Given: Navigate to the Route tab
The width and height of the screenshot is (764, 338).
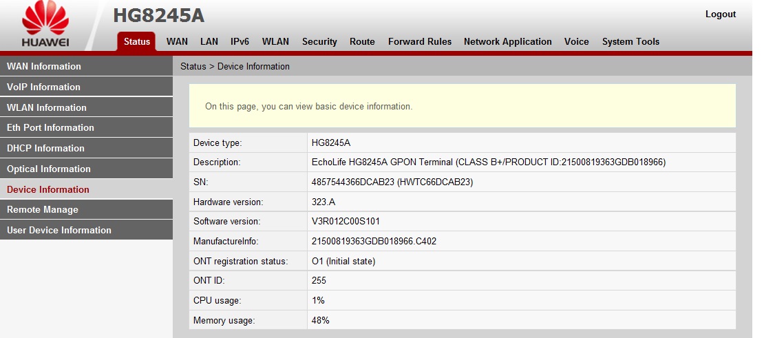Looking at the screenshot, I should 362,42.
